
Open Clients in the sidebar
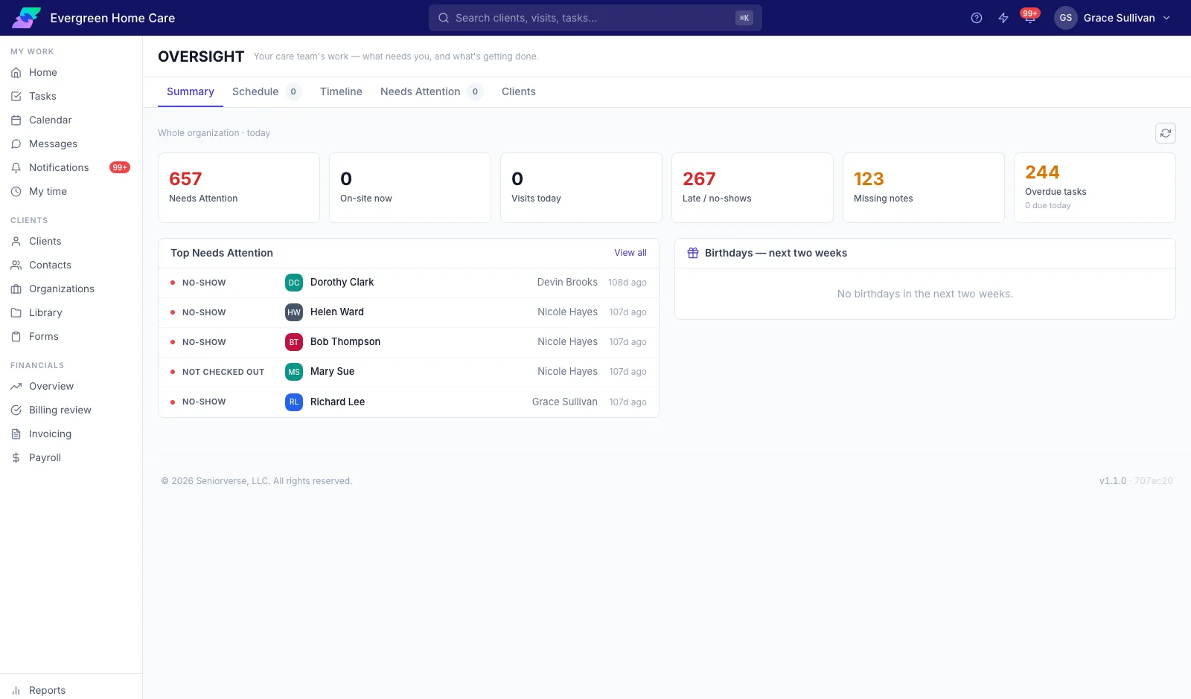(x=71, y=241)
